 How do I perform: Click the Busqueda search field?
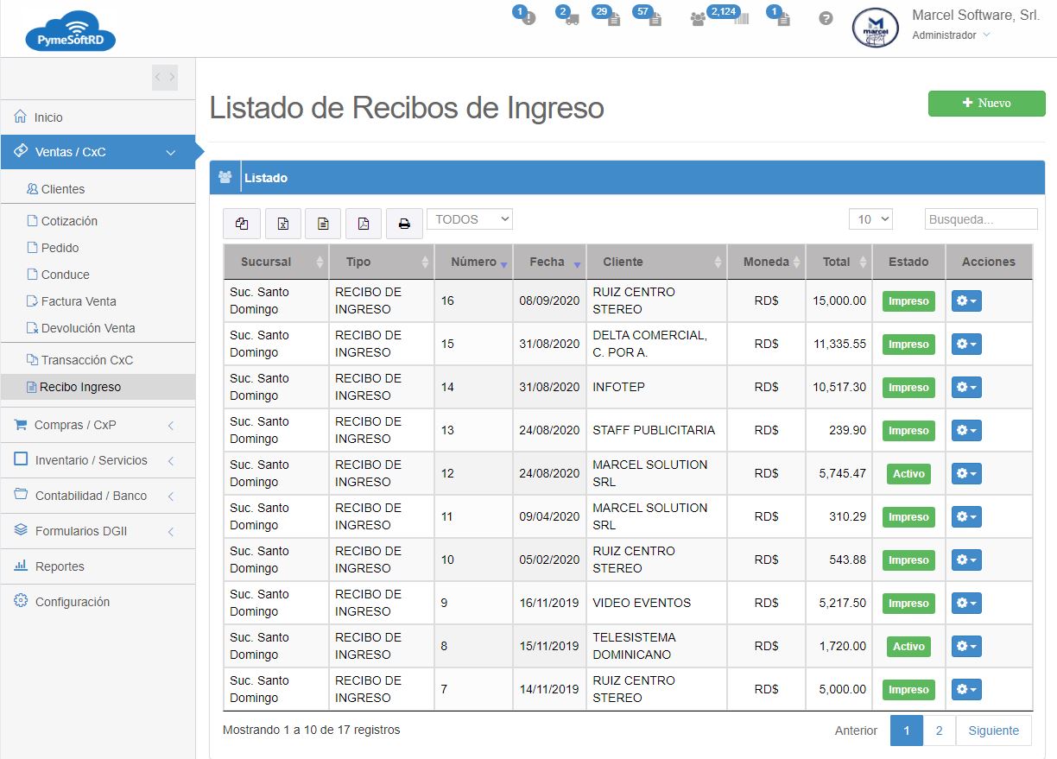pos(980,219)
